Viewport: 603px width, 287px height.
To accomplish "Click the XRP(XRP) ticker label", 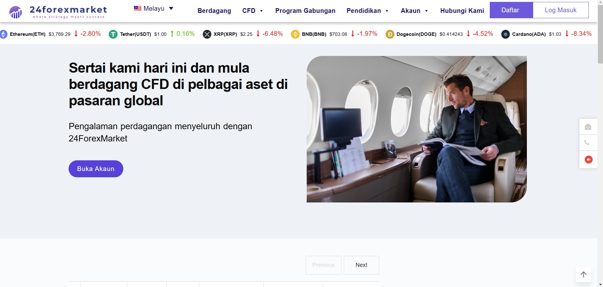I will (225, 34).
